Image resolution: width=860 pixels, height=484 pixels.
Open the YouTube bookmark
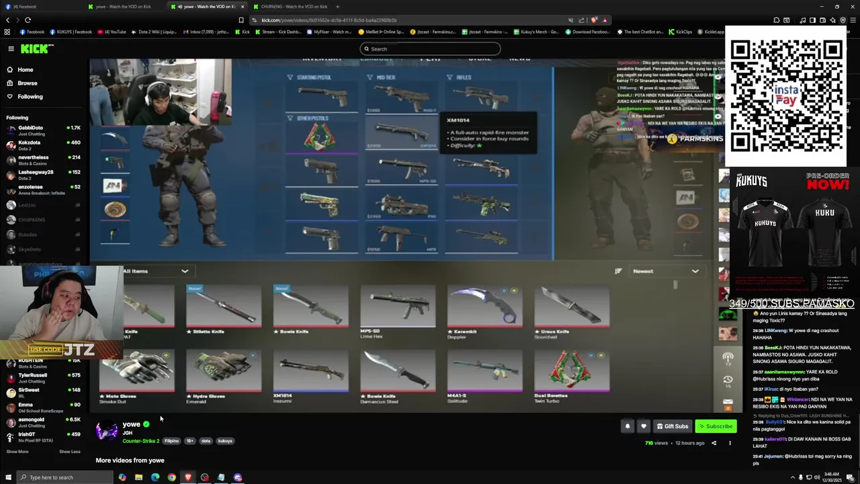coord(112,32)
